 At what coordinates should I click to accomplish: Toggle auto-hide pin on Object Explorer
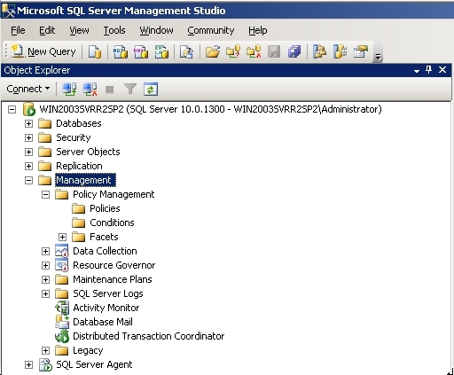click(x=428, y=70)
